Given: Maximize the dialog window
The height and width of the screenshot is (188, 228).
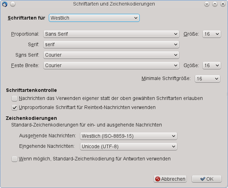Looking at the screenshot, I should (215, 4).
